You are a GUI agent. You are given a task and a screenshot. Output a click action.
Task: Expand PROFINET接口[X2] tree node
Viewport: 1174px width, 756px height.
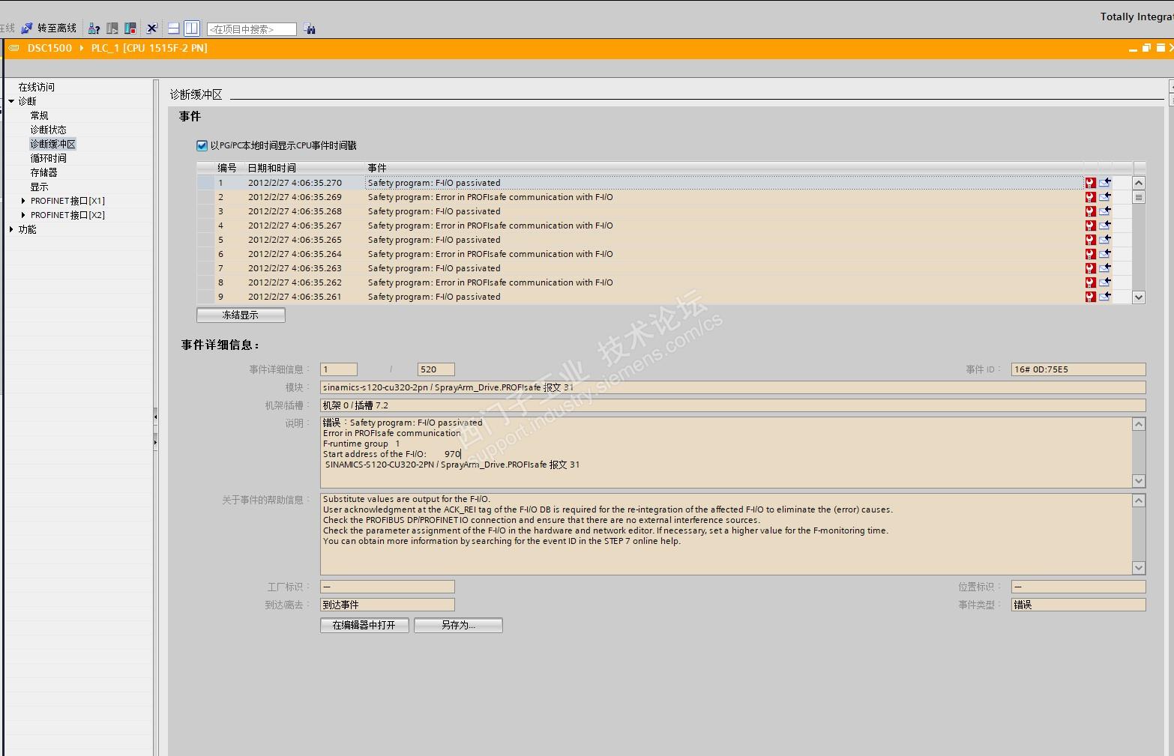point(23,215)
